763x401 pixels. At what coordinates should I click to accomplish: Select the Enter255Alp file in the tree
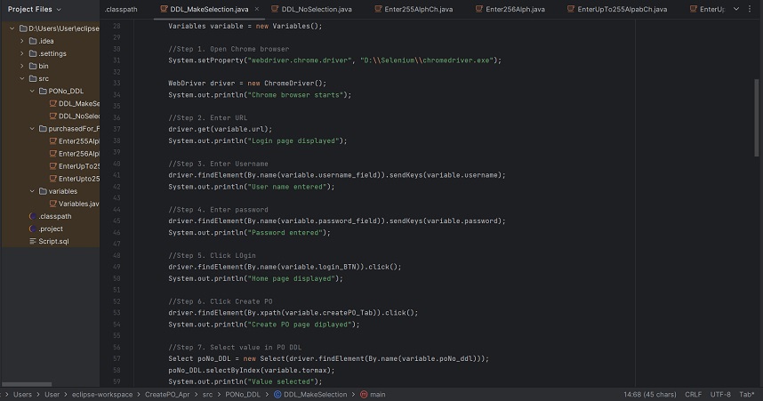75,141
